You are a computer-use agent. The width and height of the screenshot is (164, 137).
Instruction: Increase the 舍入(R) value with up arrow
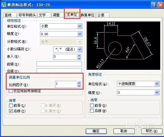[x=79, y=56]
